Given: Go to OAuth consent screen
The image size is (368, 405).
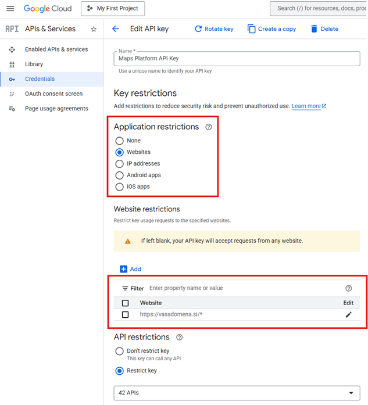Looking at the screenshot, I should (53, 94).
